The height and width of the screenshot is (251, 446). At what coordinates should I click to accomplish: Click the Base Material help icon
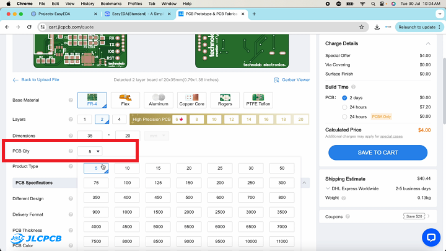(x=71, y=100)
